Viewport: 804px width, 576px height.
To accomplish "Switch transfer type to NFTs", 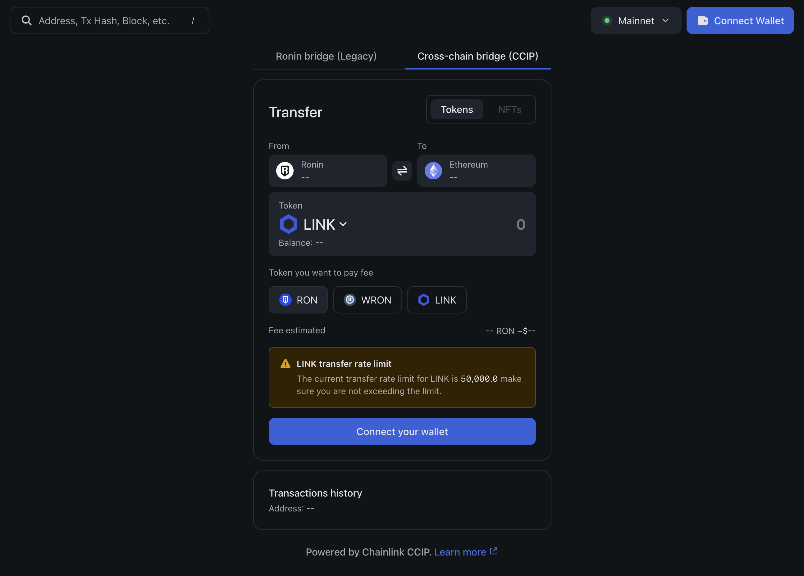I will click(509, 109).
